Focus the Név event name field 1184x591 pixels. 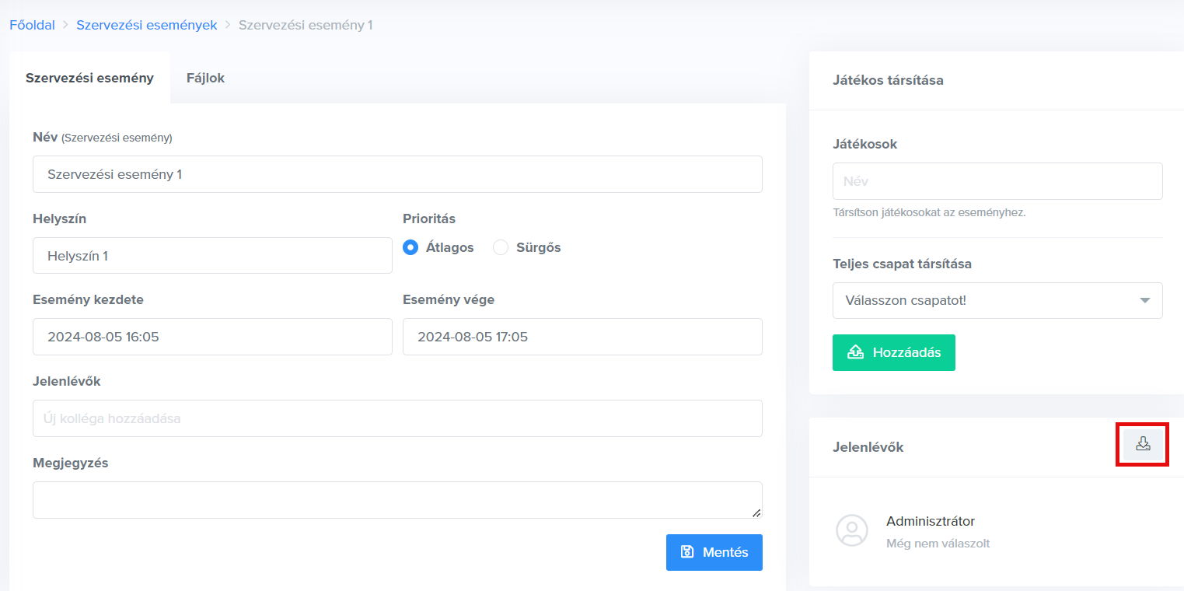click(396, 174)
